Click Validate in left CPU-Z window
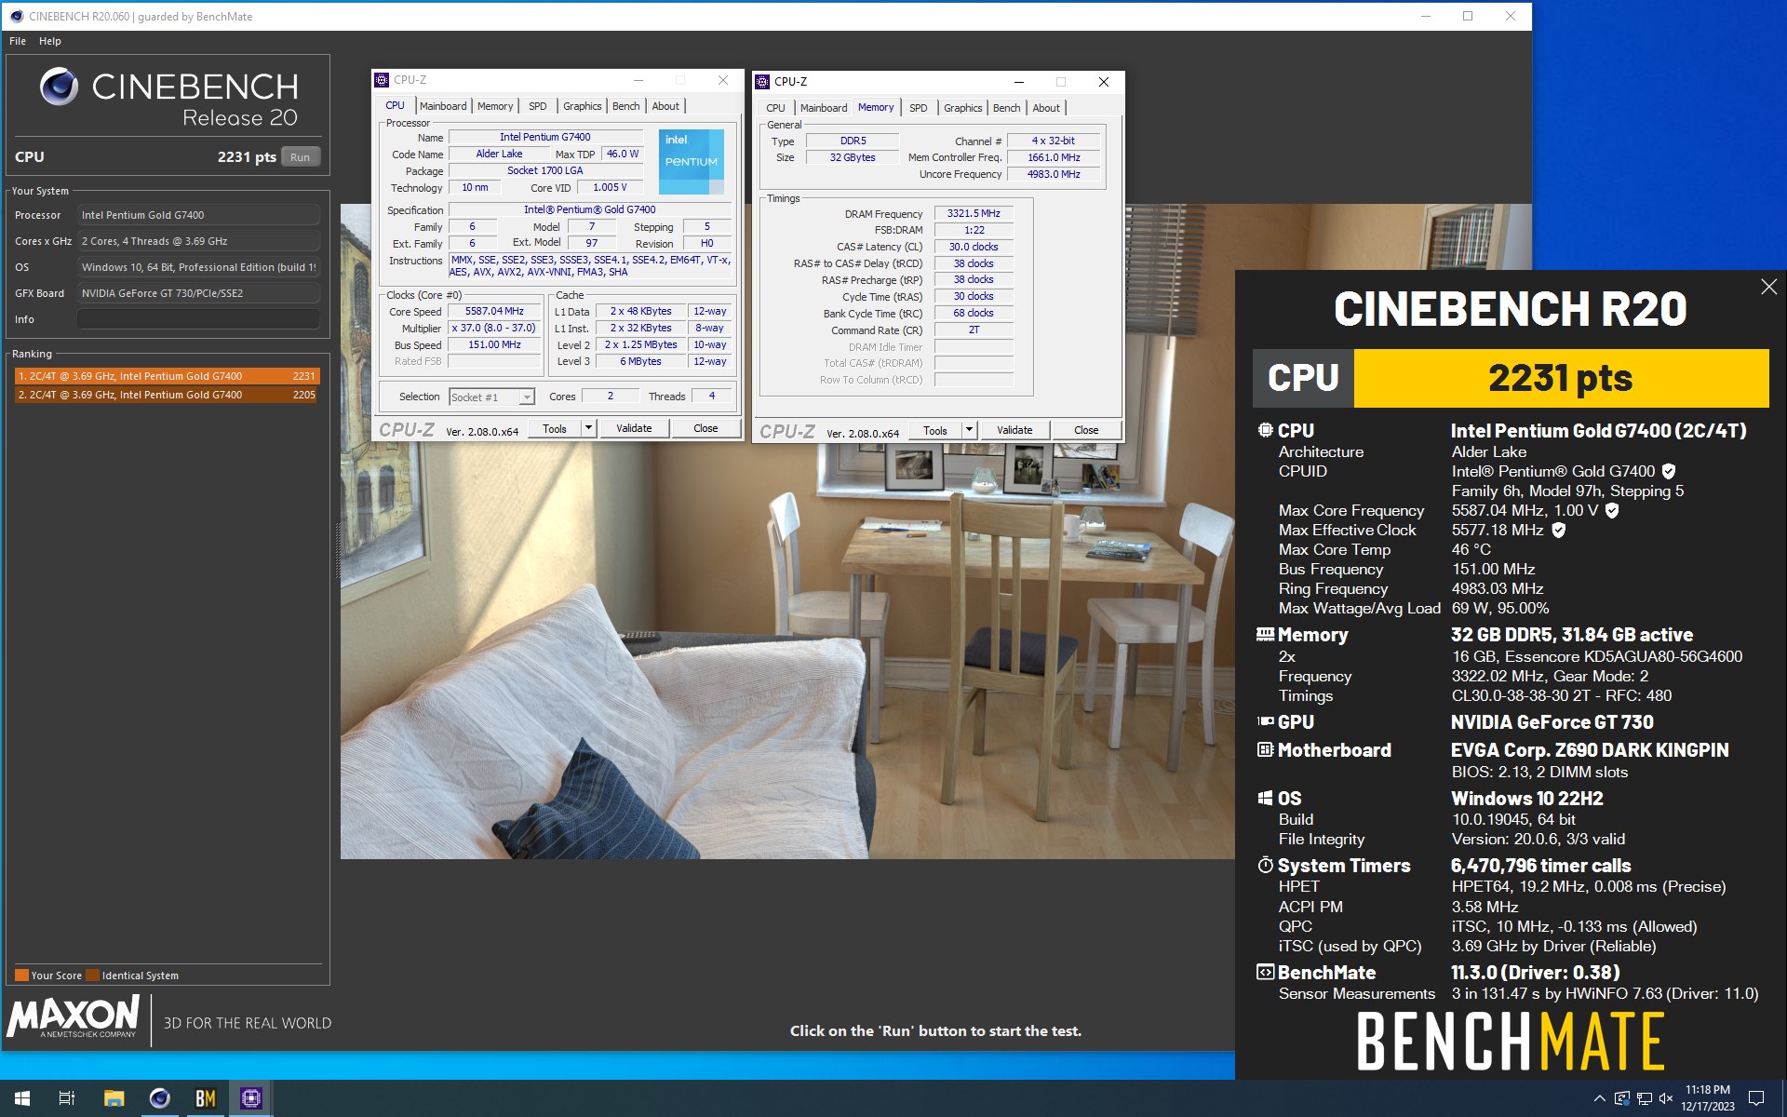This screenshot has width=1787, height=1117. (x=634, y=429)
